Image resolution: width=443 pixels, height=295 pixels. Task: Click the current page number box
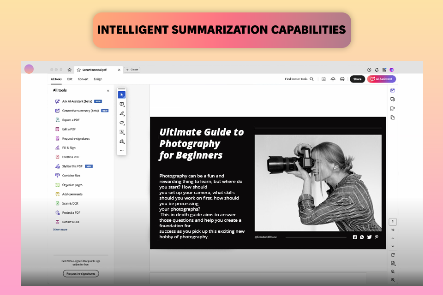pyautogui.click(x=393, y=222)
